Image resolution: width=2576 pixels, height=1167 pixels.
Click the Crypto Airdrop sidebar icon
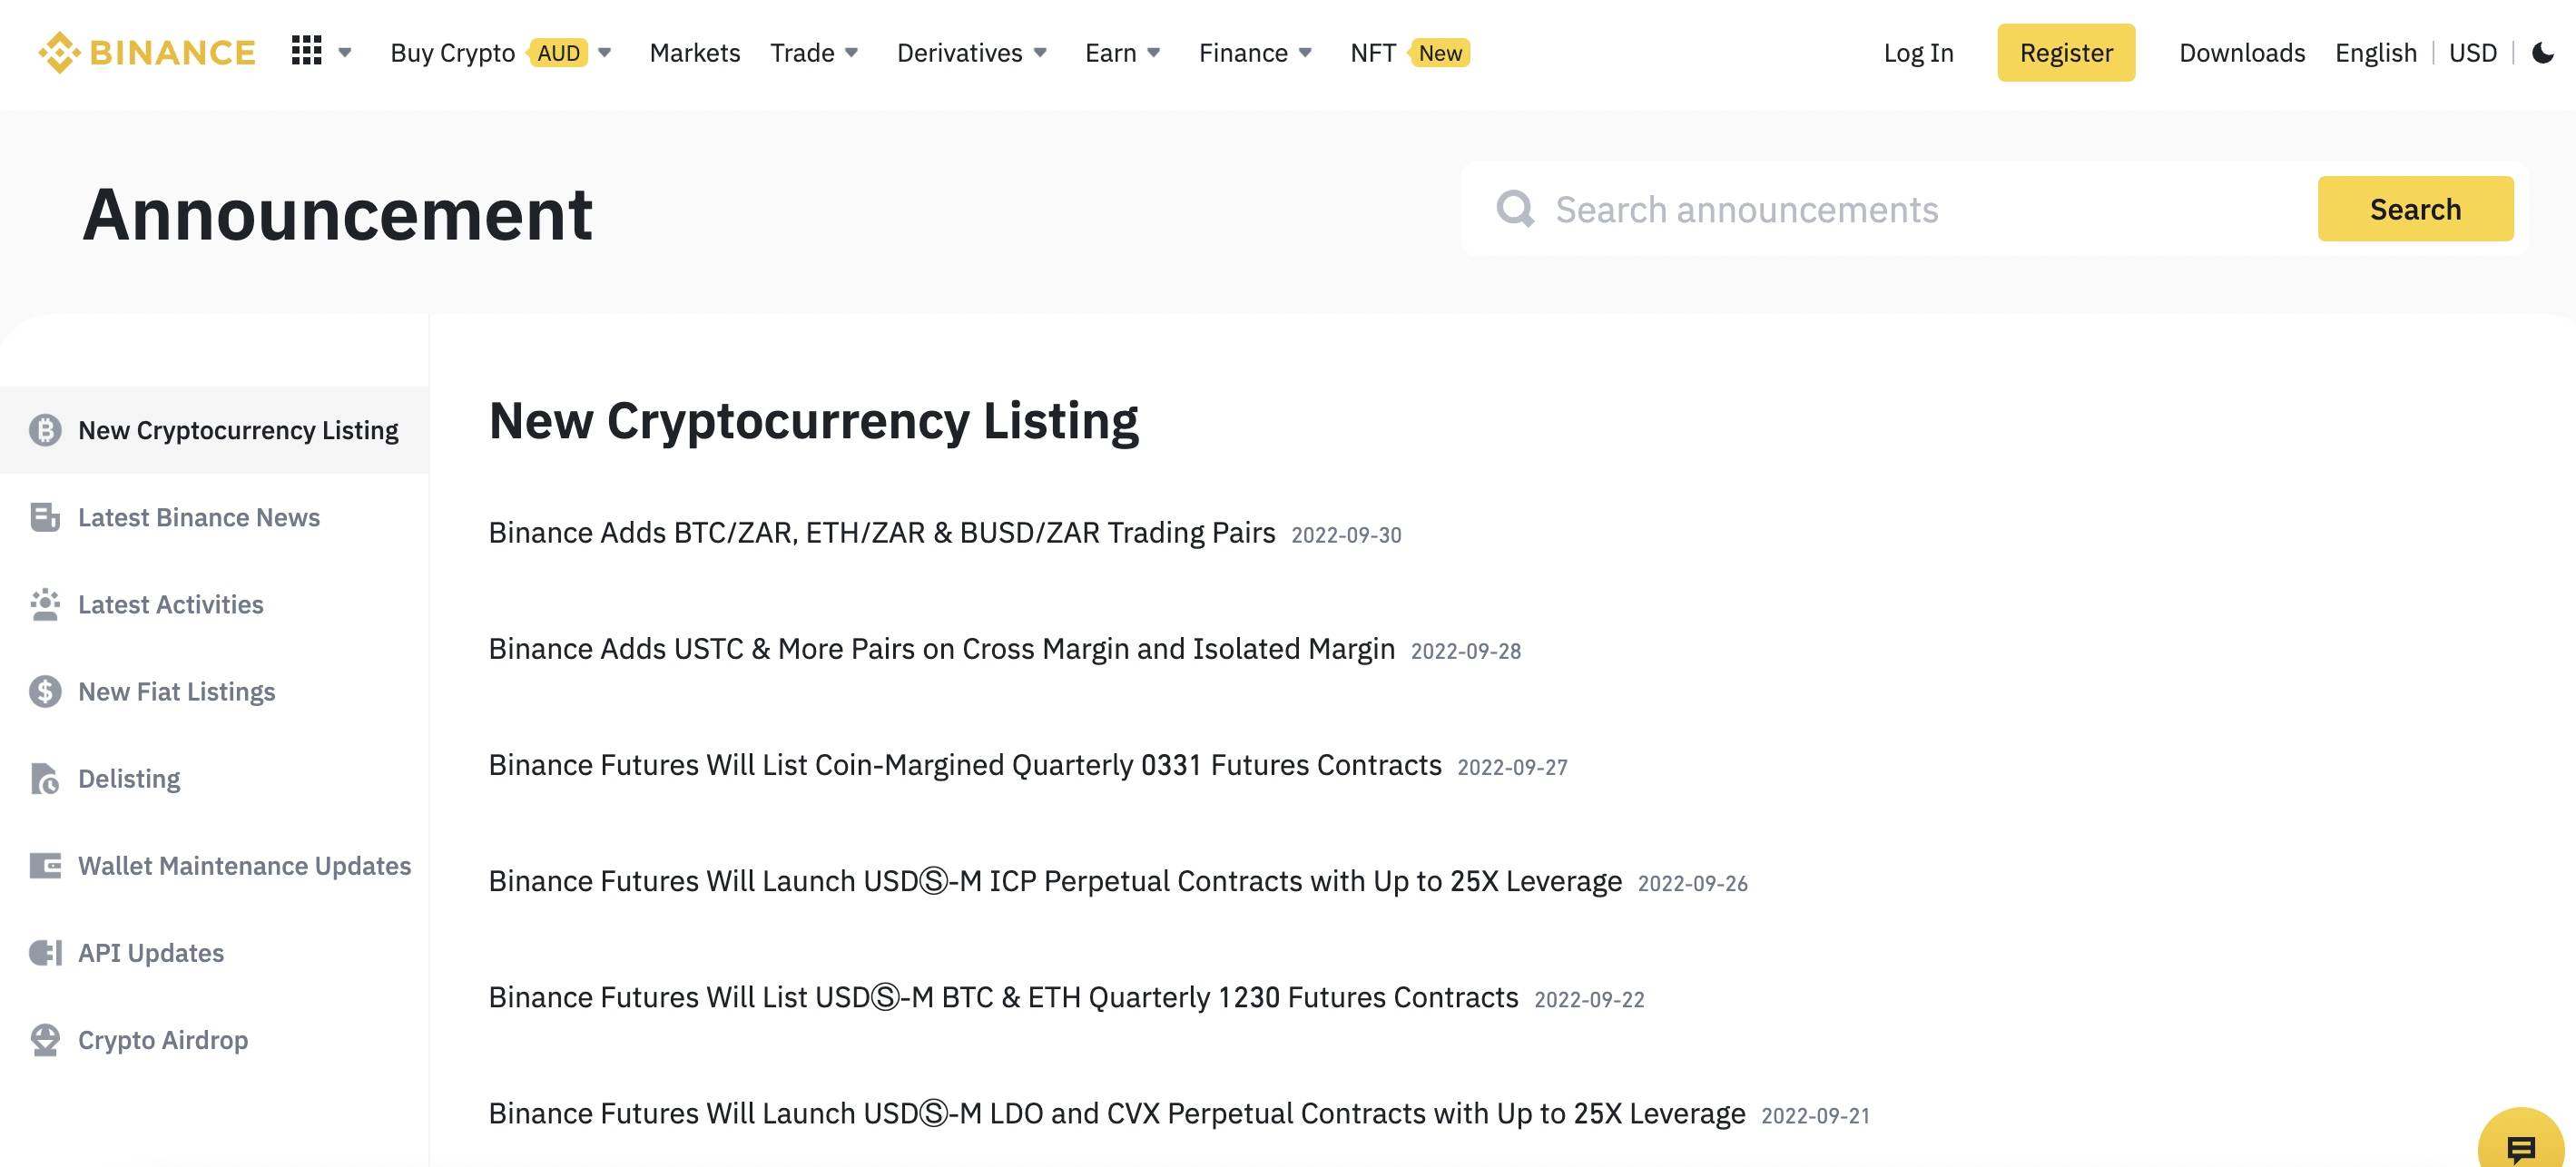44,1039
